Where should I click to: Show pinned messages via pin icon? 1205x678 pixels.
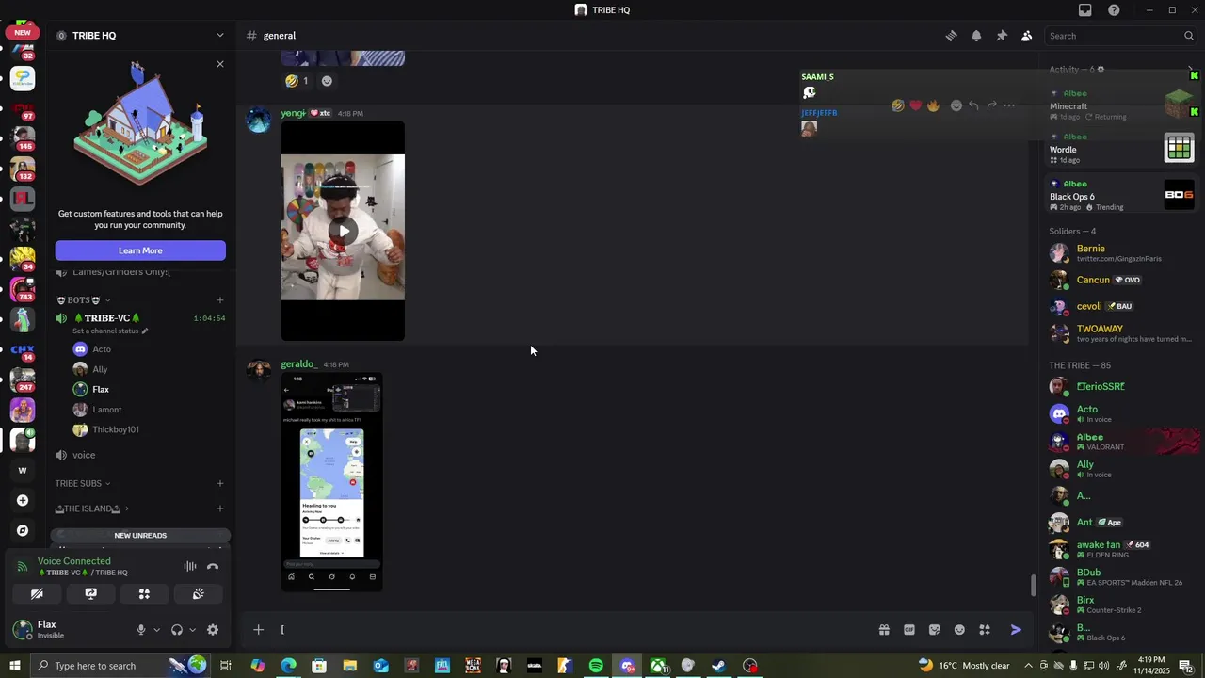point(1002,36)
